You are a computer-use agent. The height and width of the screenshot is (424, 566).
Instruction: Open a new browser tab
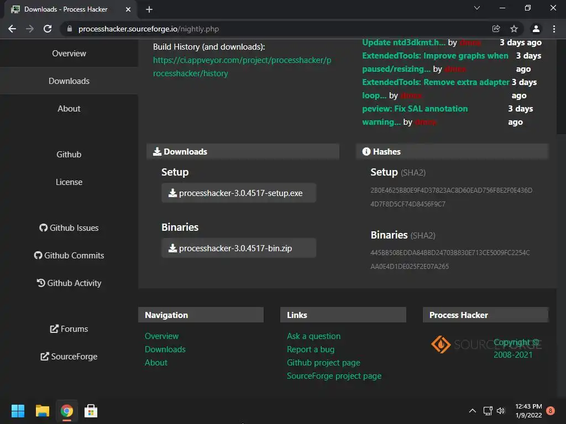pyautogui.click(x=149, y=9)
